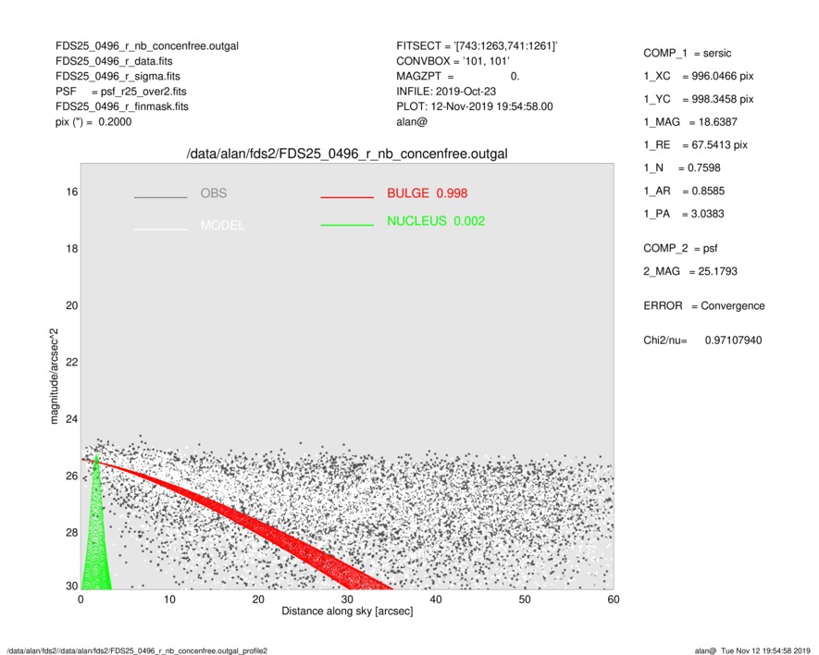The width and height of the screenshot is (819, 655).
Task: Click the x-axis tick label 10
Action: tap(169, 599)
